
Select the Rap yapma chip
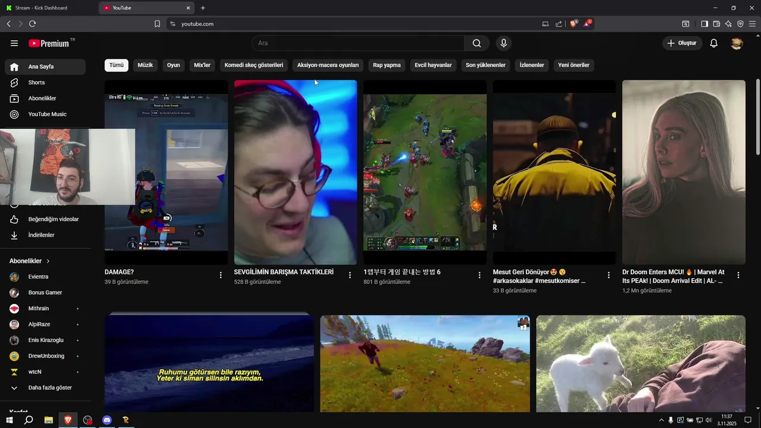click(x=386, y=65)
